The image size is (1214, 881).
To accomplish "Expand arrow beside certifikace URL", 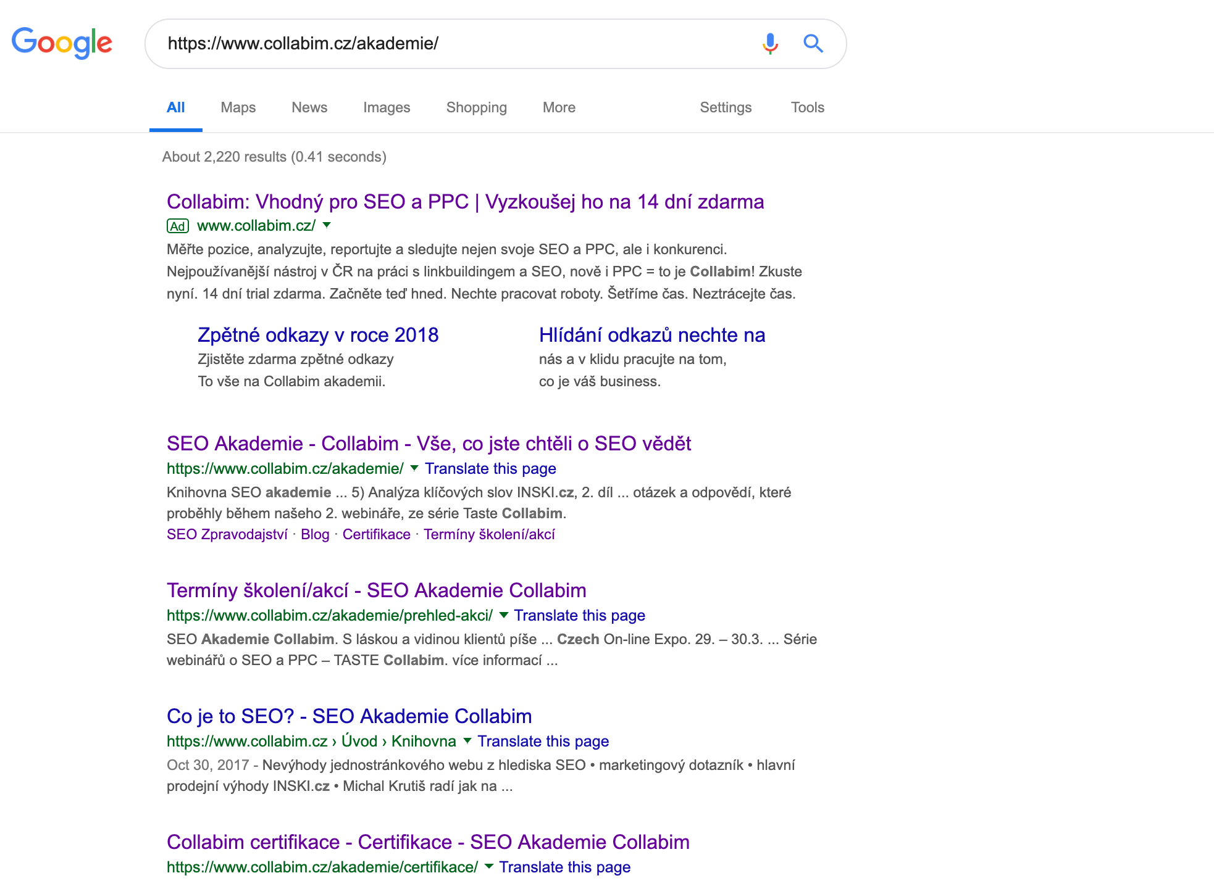I will point(489,867).
